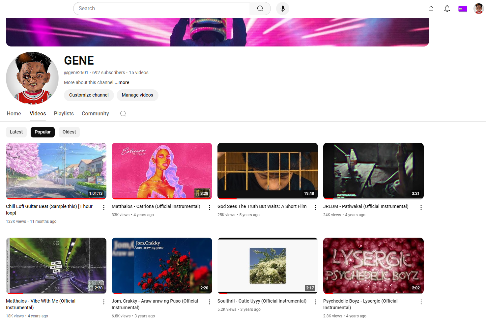Search within the channel using magnifier icon
Viewport: 486px width, 323px height.
pos(123,114)
